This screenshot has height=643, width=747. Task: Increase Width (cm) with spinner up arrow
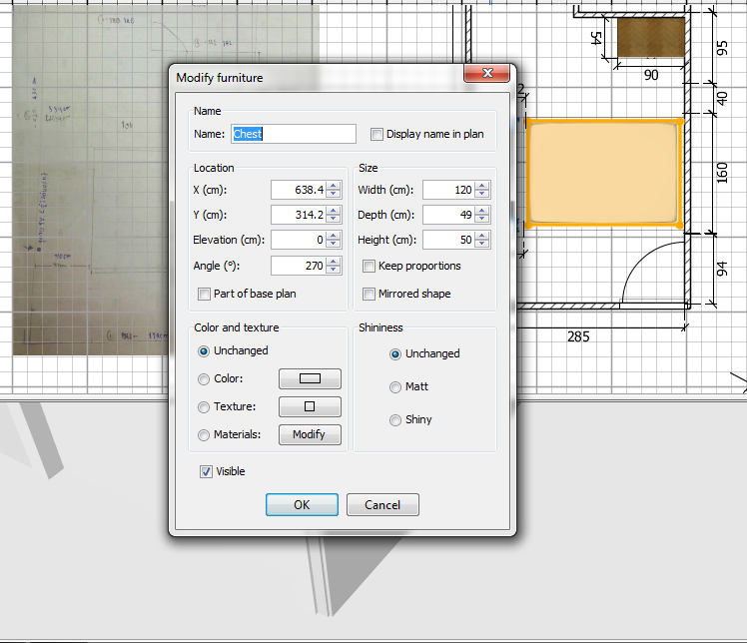(x=482, y=185)
